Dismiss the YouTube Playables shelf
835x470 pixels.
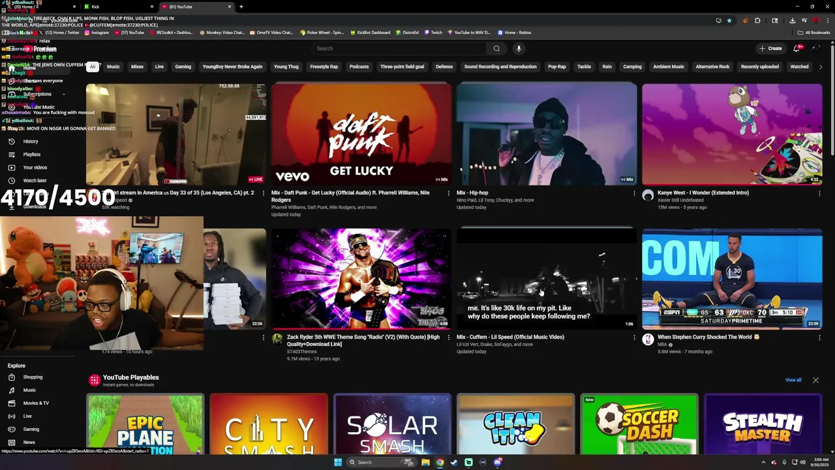pyautogui.click(x=815, y=380)
